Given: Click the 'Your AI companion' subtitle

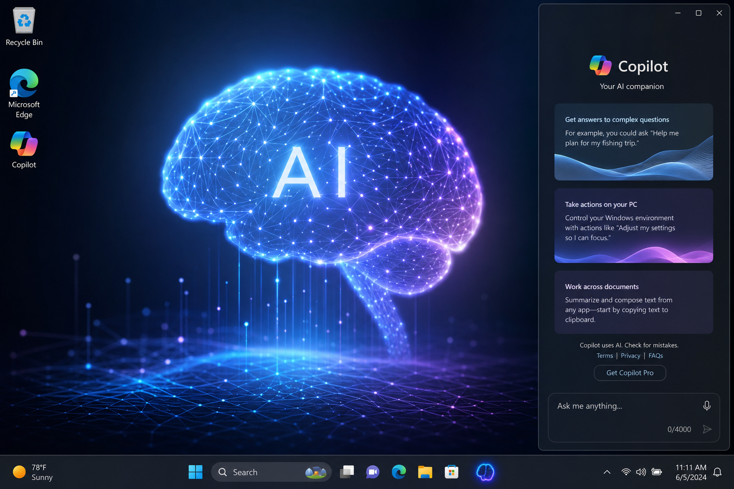Looking at the screenshot, I should 632,86.
